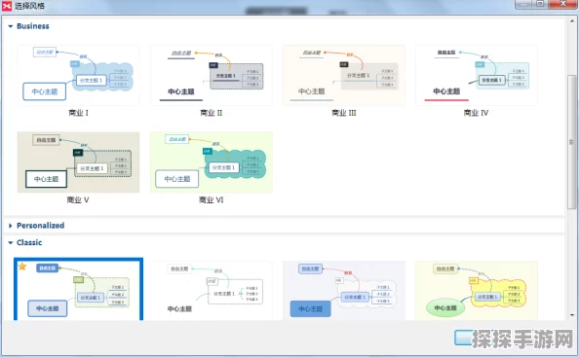This screenshot has height=357, width=579.
Task: Click the 商业 V label
Action: pos(78,199)
